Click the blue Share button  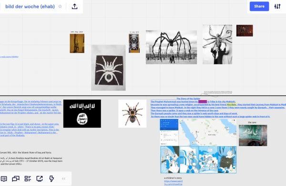pyautogui.click(x=259, y=6)
